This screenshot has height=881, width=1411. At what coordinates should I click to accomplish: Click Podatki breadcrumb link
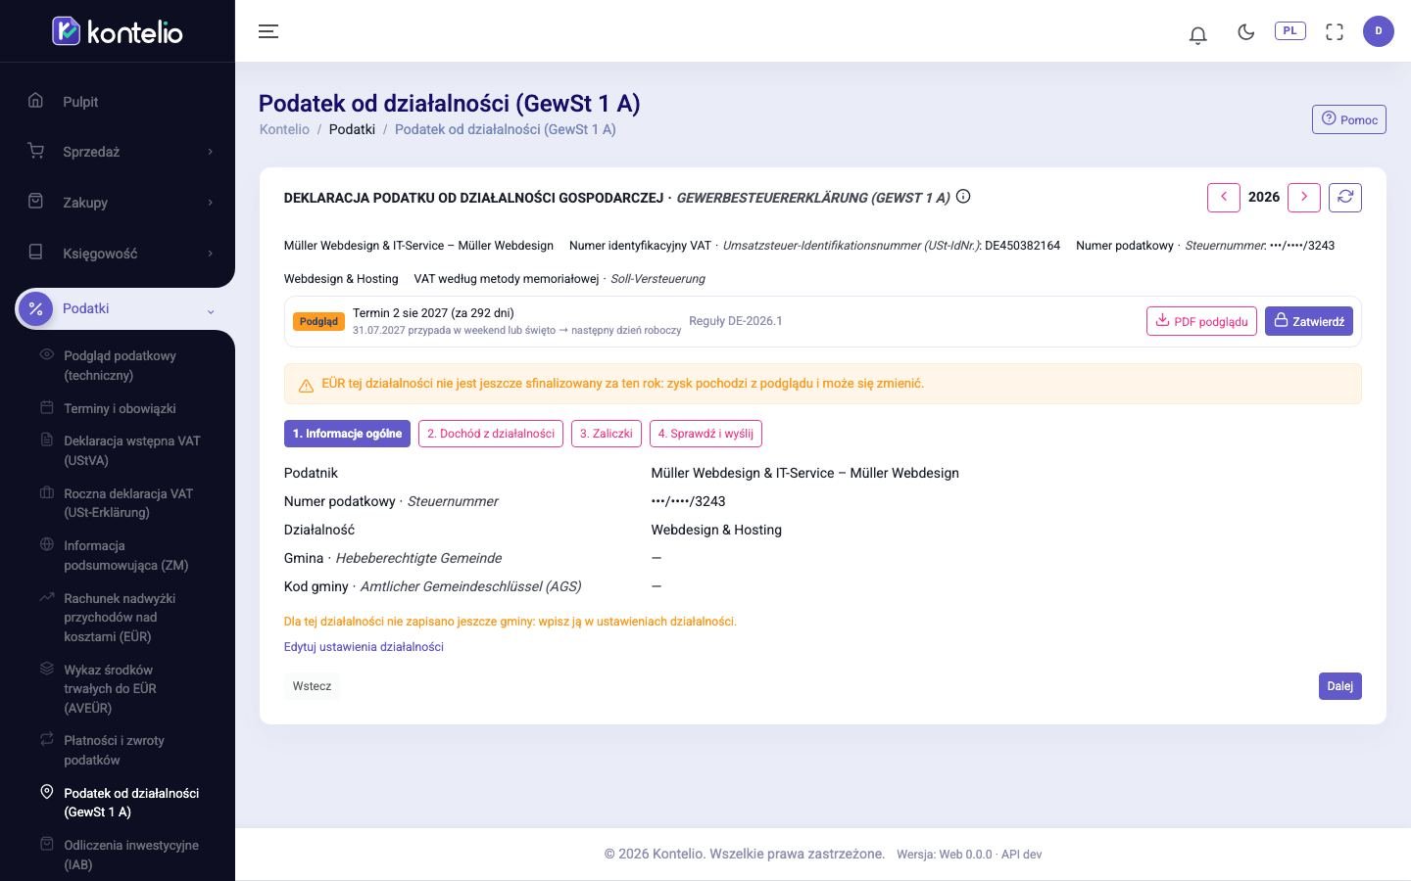(352, 129)
